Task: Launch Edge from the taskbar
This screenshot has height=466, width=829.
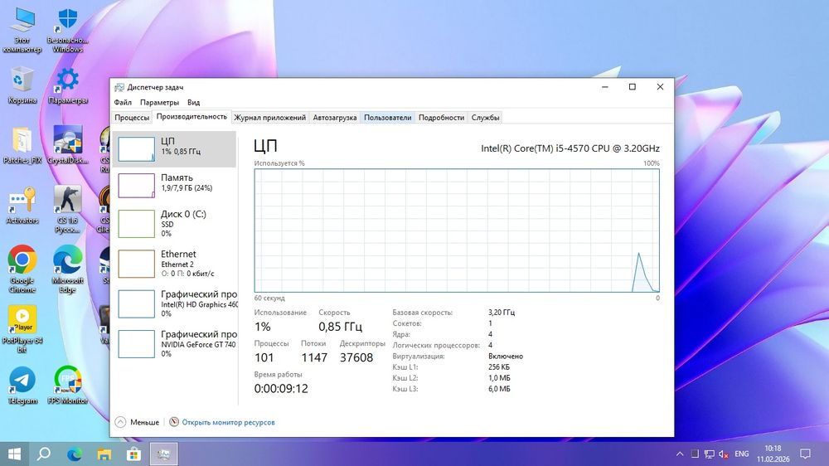Action: [x=75, y=454]
